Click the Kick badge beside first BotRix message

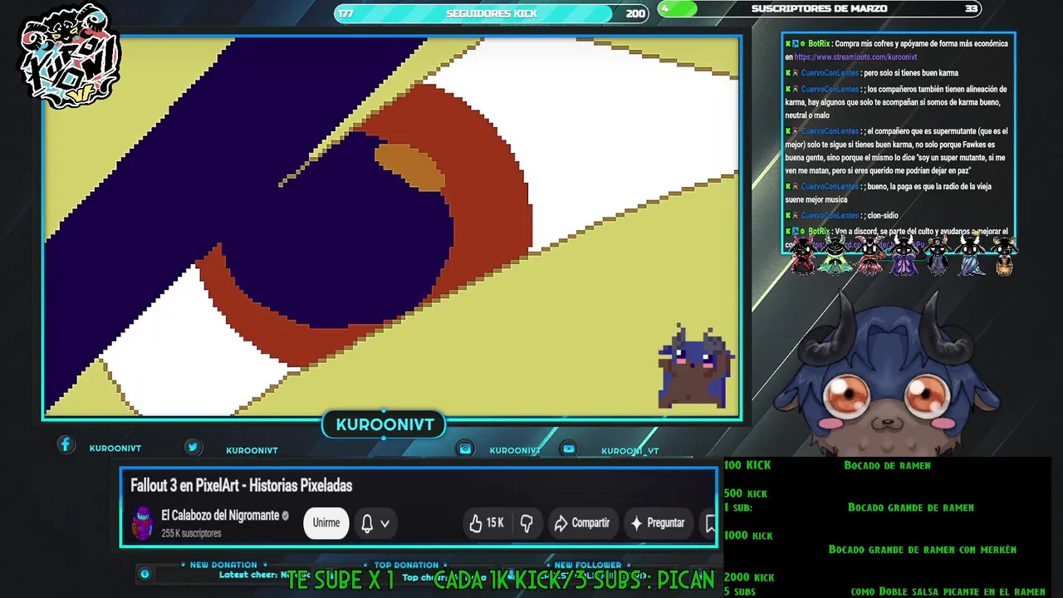pos(788,44)
